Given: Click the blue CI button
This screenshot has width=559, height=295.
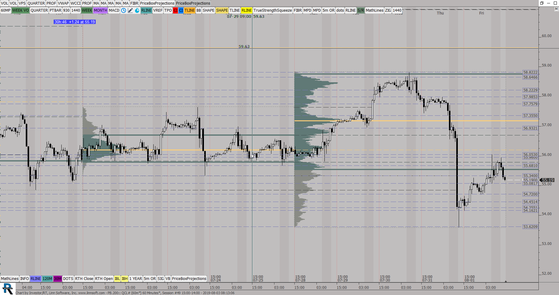Looking at the screenshot, I should coord(181,10).
